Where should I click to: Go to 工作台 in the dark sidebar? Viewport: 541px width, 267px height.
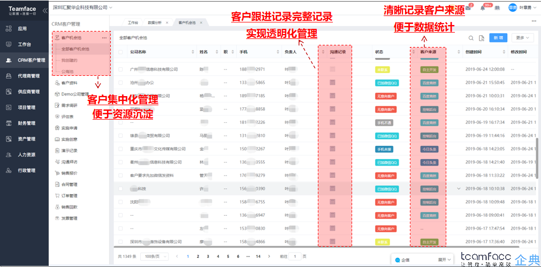[24, 44]
